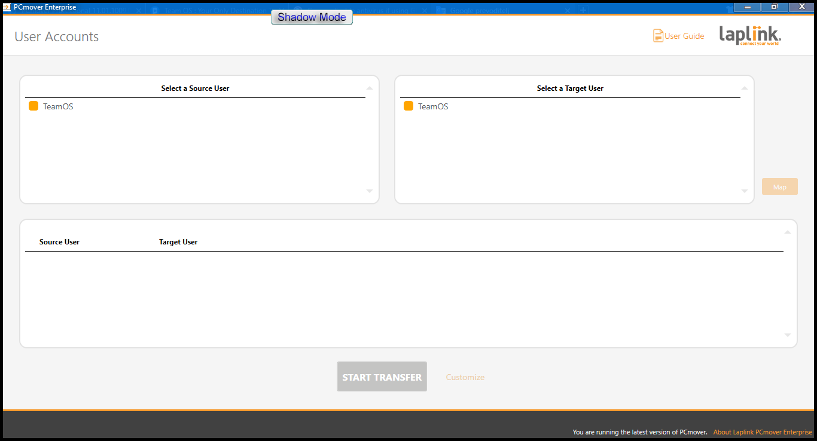The image size is (817, 441).
Task: Select the TeamOS name in Source User list
Action: pos(58,106)
